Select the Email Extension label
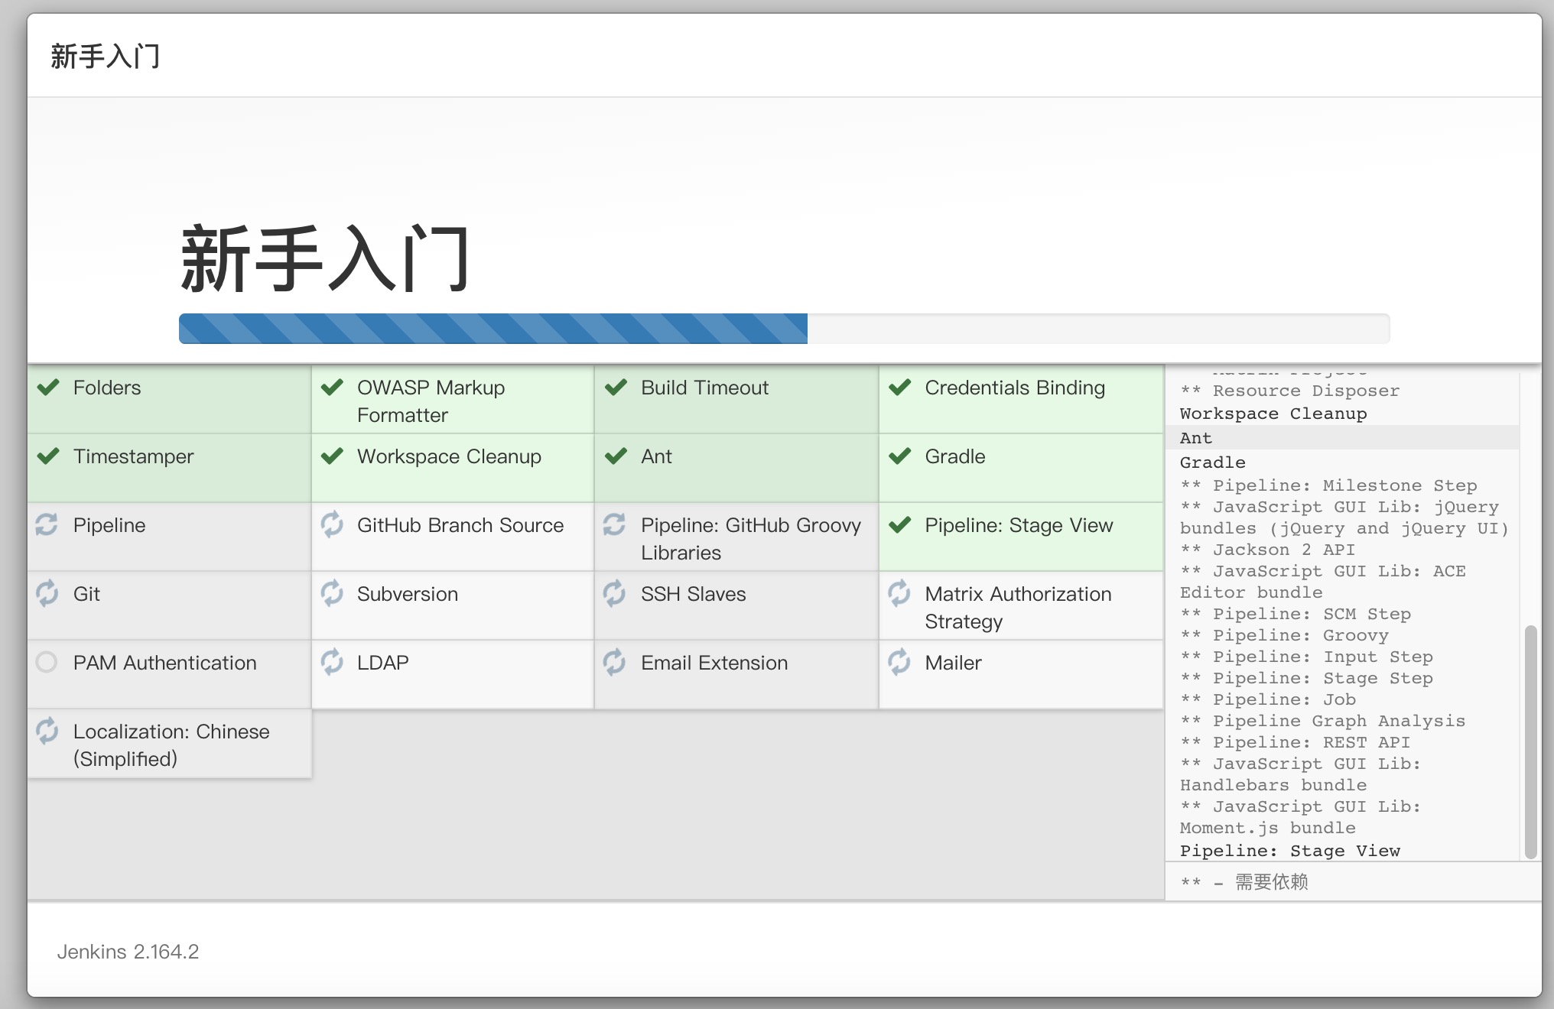 point(714,663)
